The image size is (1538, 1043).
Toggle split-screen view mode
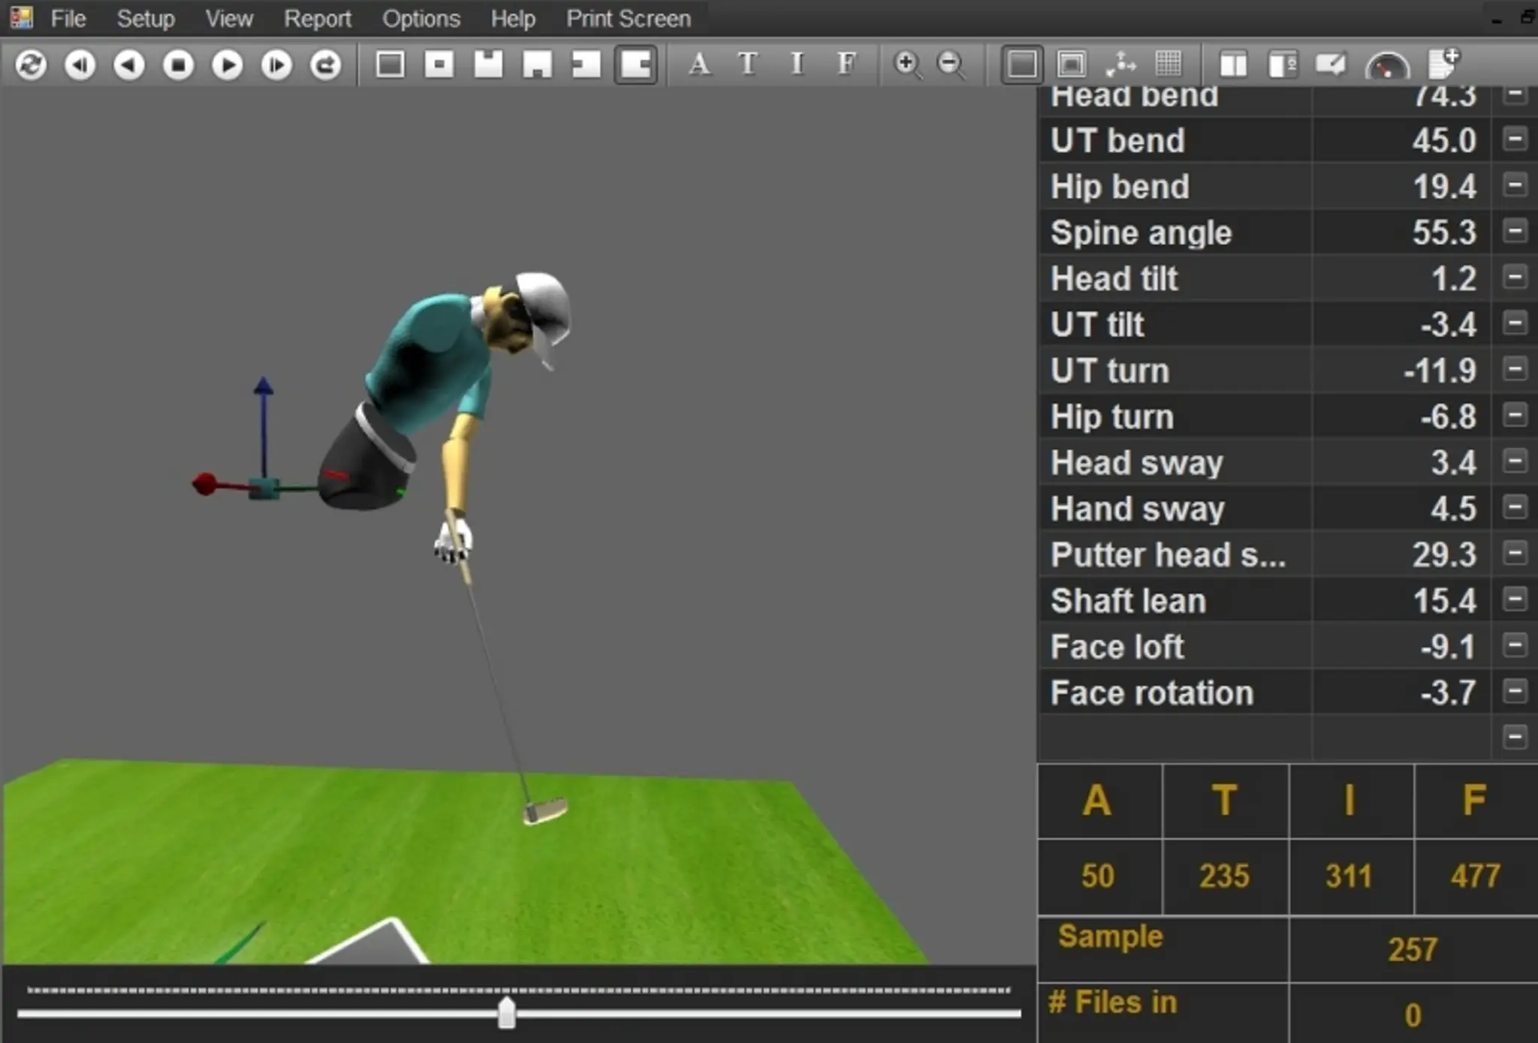(1234, 65)
